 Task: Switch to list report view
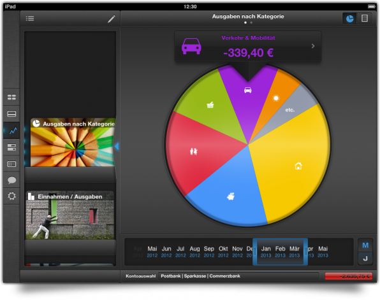[x=364, y=18]
